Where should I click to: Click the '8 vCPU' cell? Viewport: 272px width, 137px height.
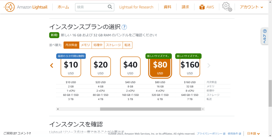tap(190, 91)
